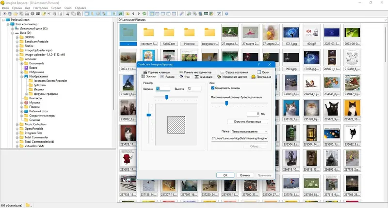388x208 pixels.
Task: Click the cache size МБ field
Action: point(253,114)
